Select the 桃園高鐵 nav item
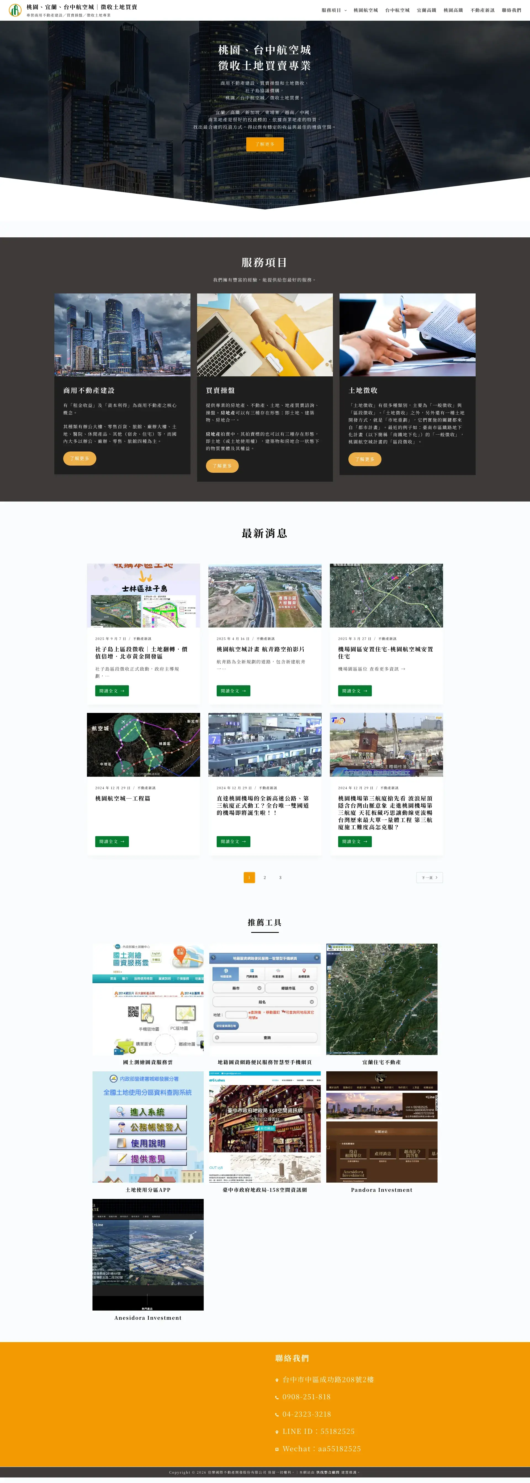This screenshot has height=1483, width=530. point(453,11)
